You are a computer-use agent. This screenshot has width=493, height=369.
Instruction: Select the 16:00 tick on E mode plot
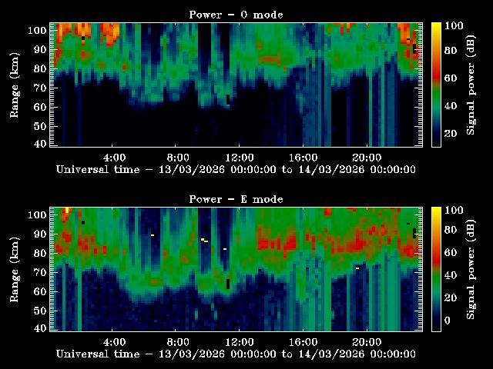304,341
